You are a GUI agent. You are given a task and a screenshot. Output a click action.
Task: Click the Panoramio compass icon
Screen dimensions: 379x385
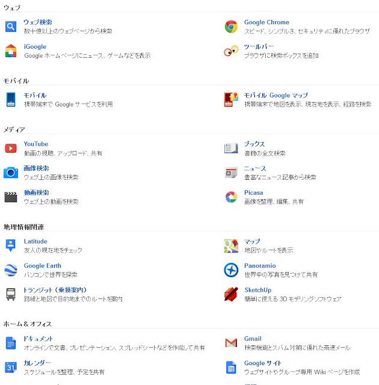(231, 270)
